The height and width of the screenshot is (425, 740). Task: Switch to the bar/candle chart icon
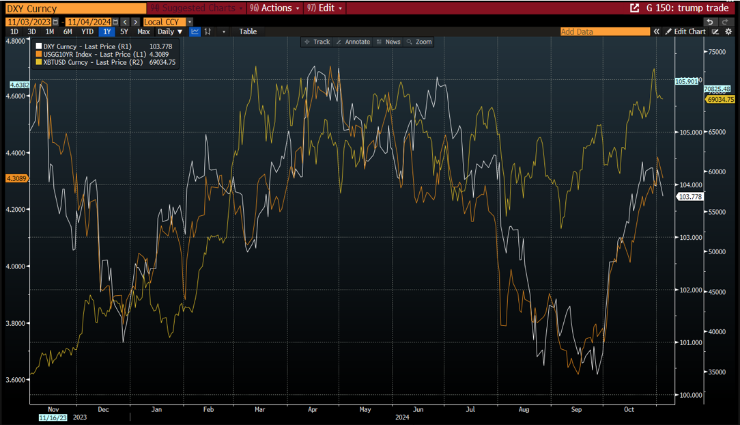[208, 31]
